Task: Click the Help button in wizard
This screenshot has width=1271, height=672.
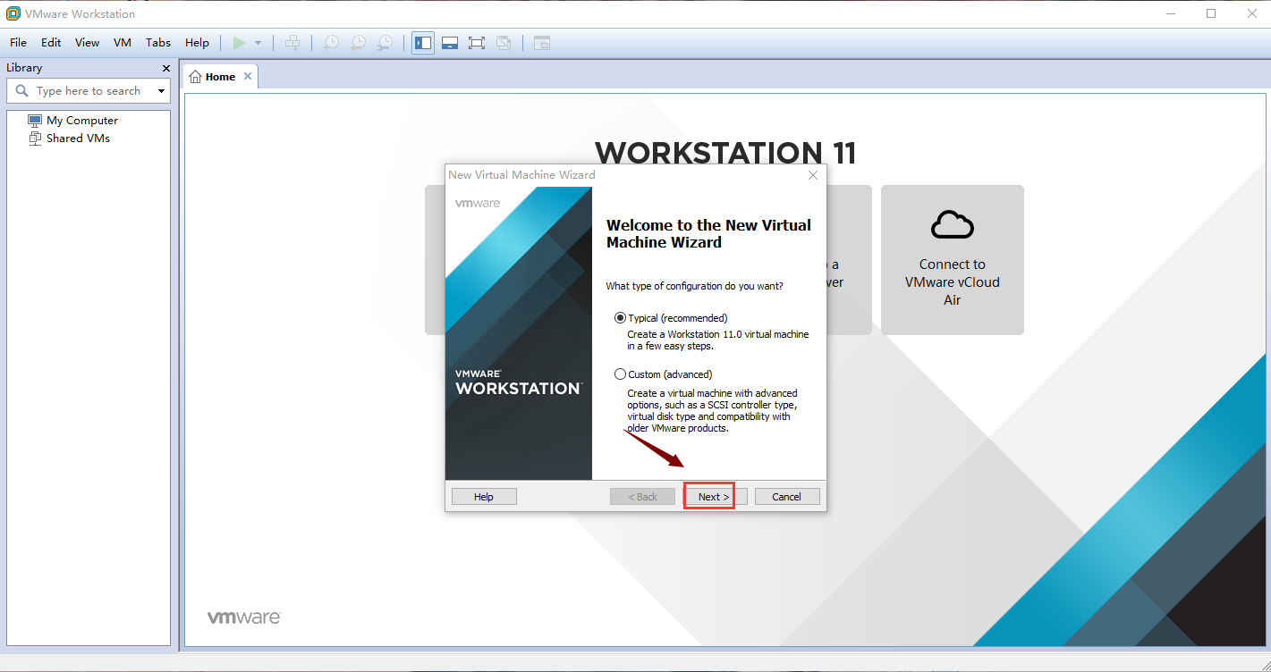Action: pos(484,497)
